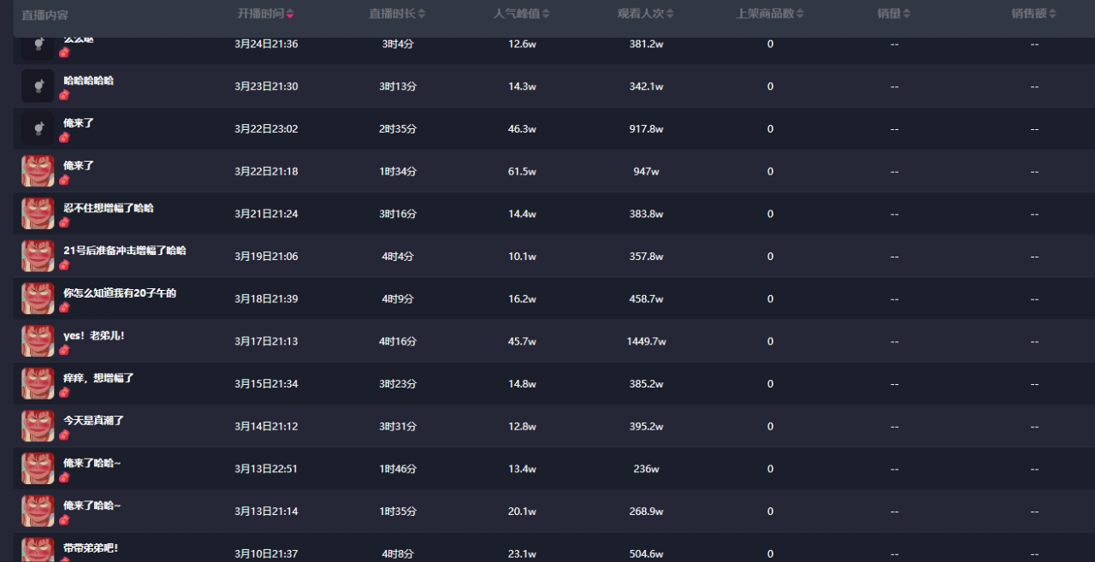The width and height of the screenshot is (1095, 562).
Task: Sort by 开播时间 using its sort arrows
Action: pos(290,14)
